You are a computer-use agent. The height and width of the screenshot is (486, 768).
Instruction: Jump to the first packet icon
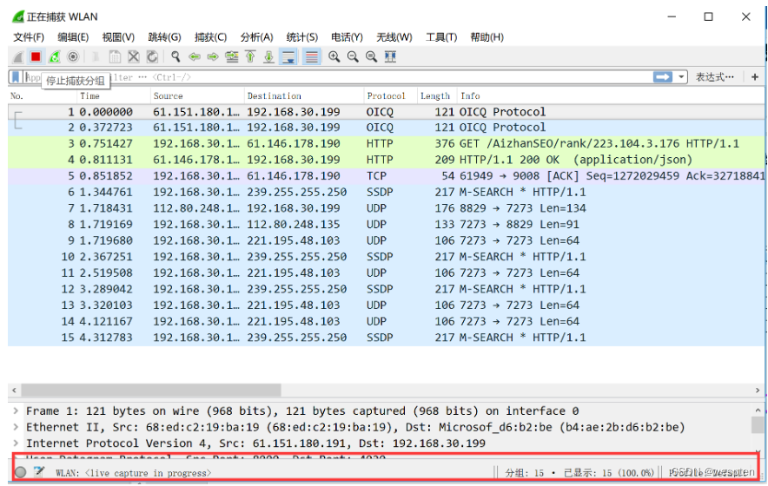coord(250,56)
